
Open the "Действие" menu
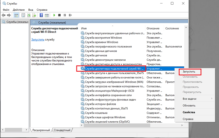[x=19, y=10]
